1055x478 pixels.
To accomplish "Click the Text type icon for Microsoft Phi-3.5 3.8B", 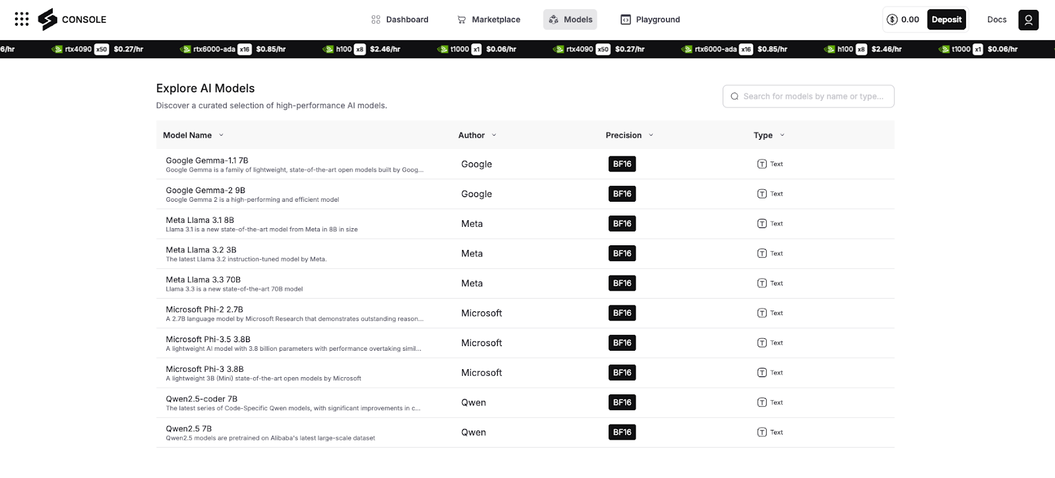I will 762,343.
